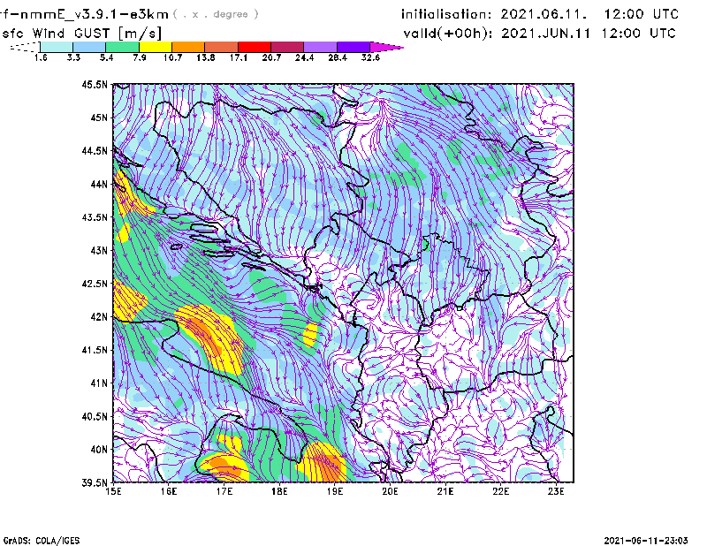
Task: Click the '18E' longitude label
Action: (279, 491)
